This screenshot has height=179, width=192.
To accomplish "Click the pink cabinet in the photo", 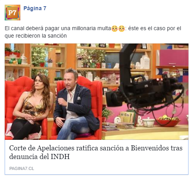I will tap(172, 58).
